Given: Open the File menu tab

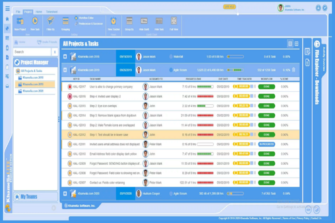Looking at the screenshot, I should pyautogui.click(x=18, y=12).
